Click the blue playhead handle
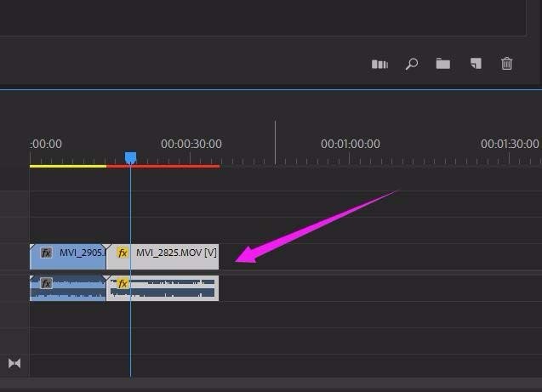 click(x=130, y=157)
